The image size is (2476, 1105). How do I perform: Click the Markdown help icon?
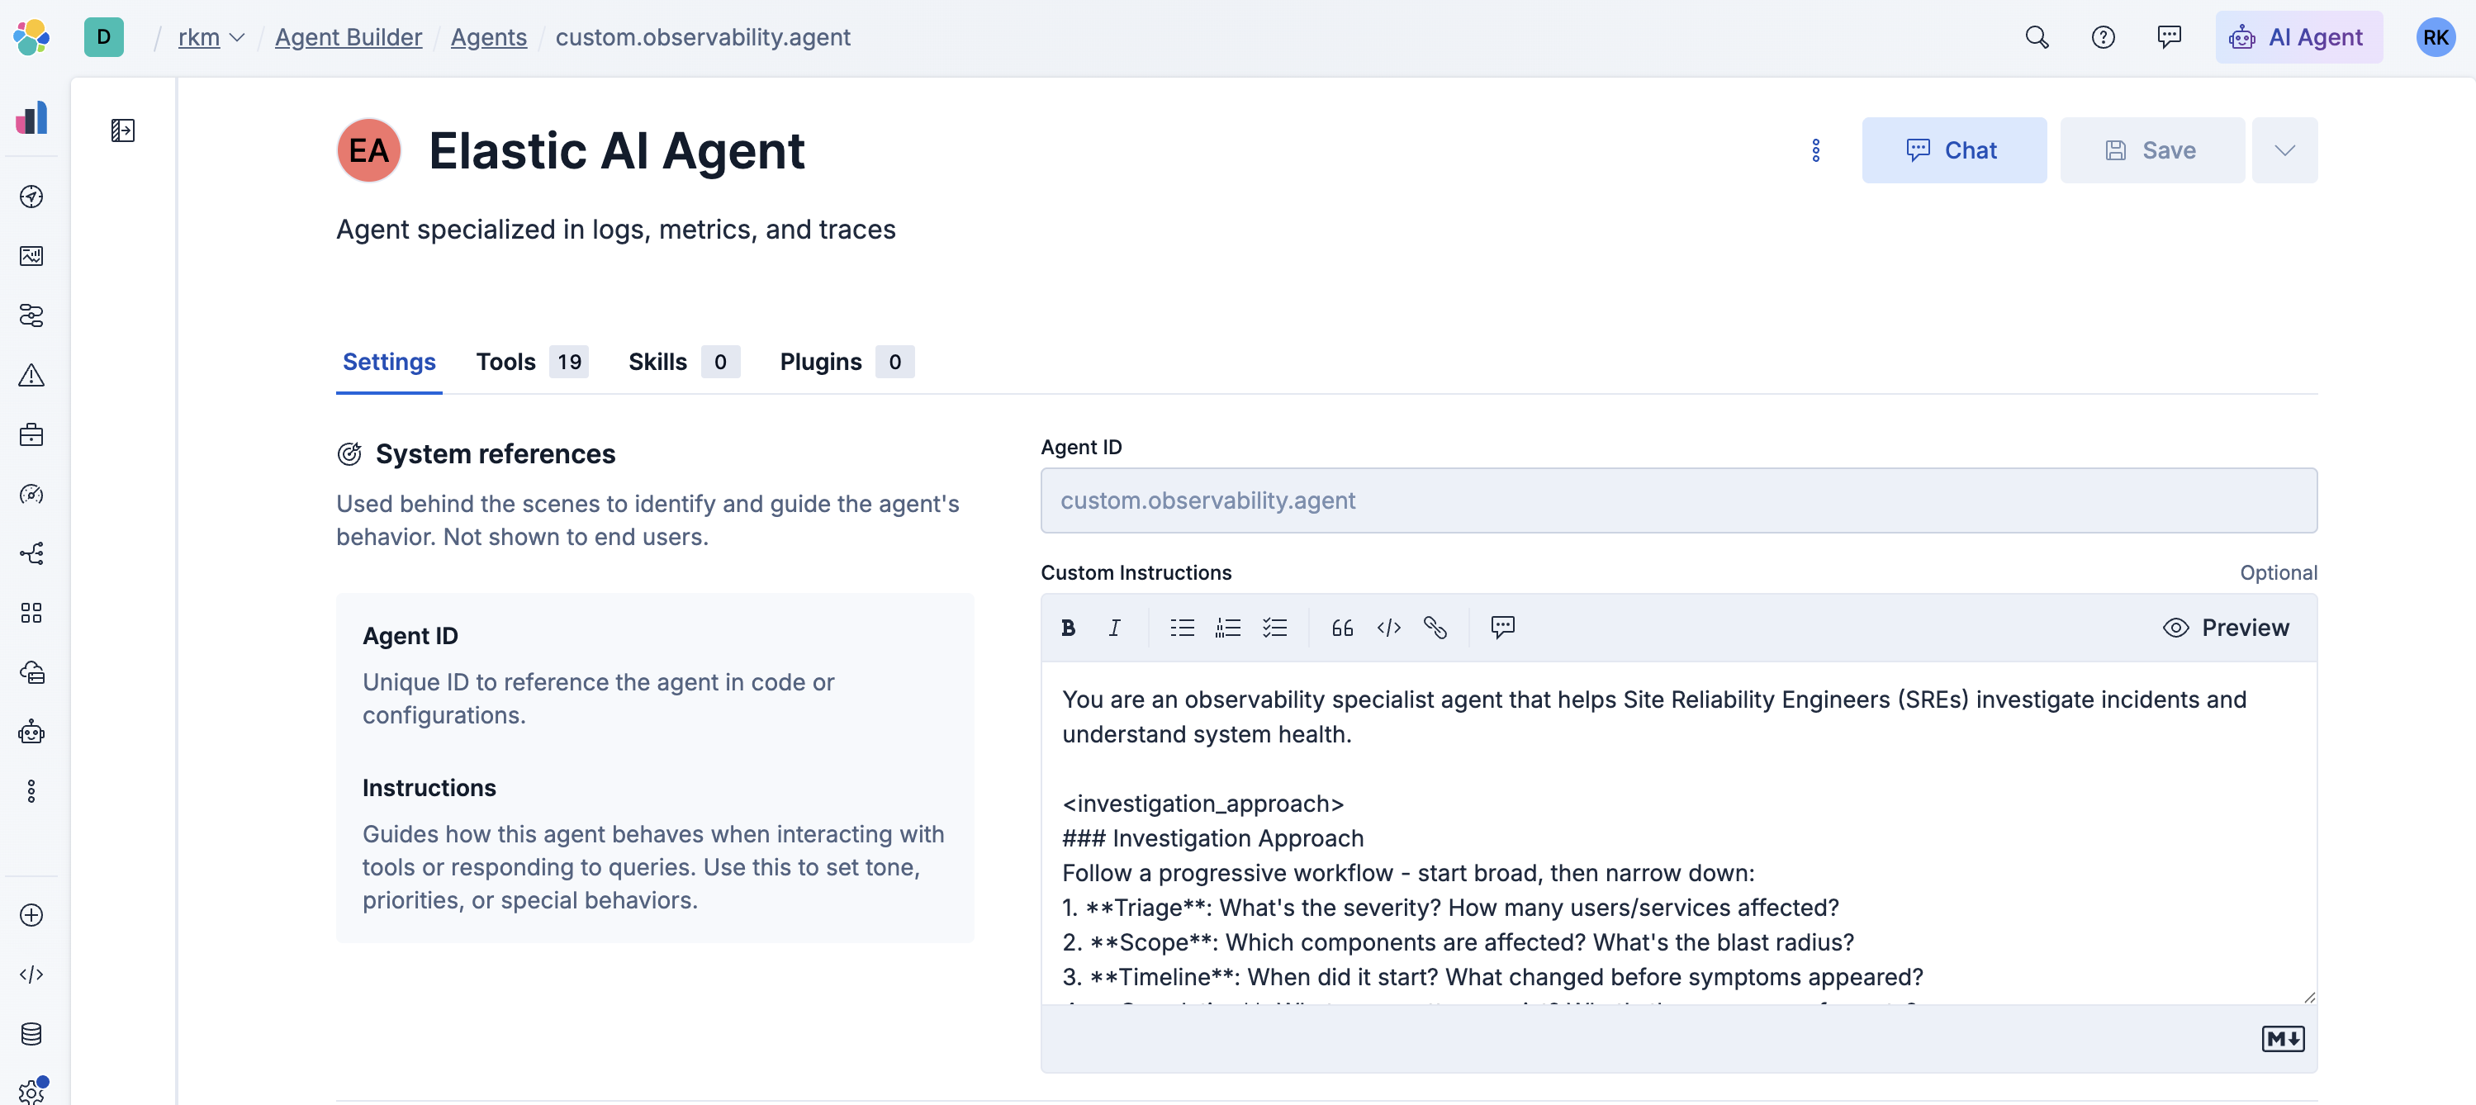pos(2283,1040)
